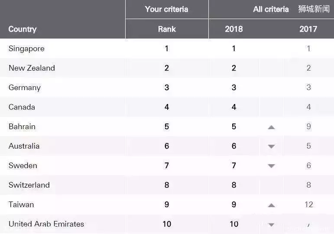The image size is (334, 234).
Task: Click the Singapore country name
Action: point(26,49)
